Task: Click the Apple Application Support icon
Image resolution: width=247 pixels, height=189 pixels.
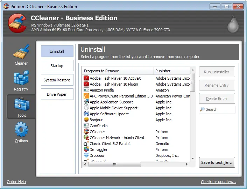Action: tap(86, 102)
